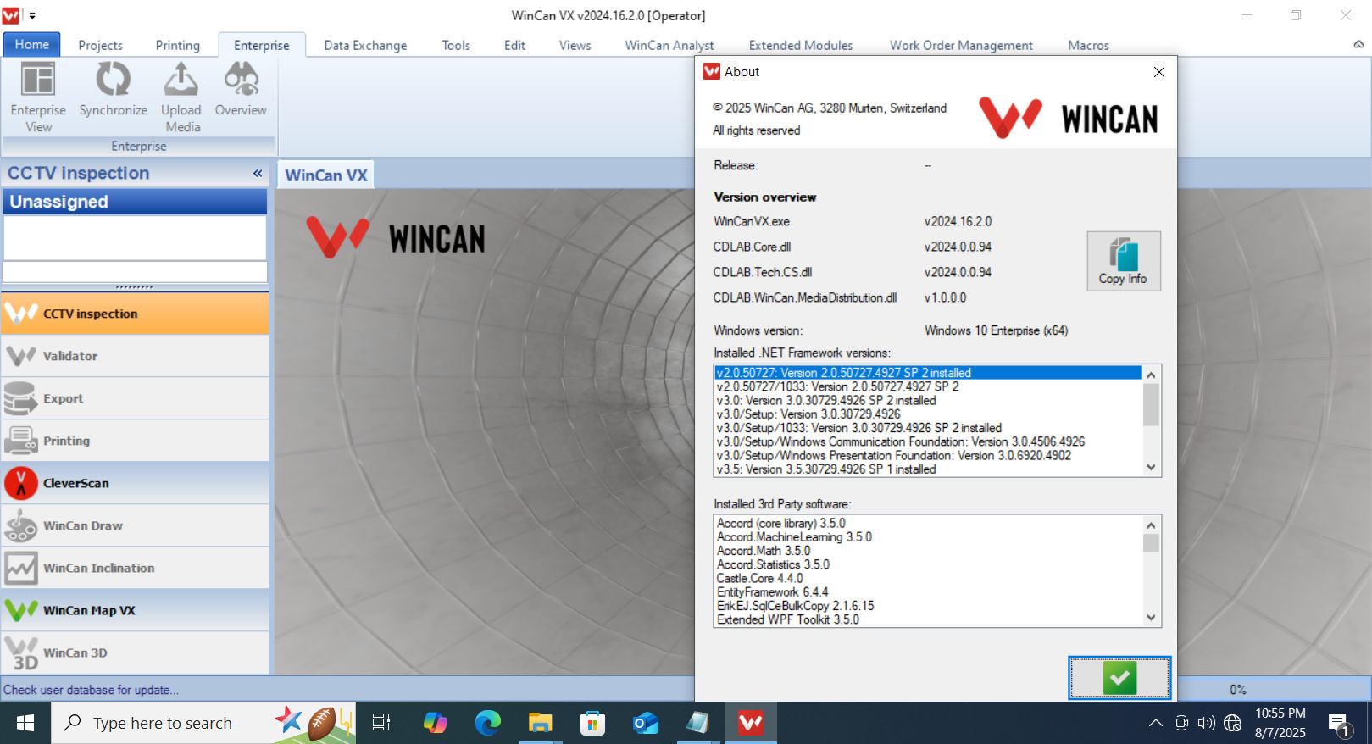
Task: Select the WinCanVX.exe version v2024.16.2.0 text
Action: tap(958, 221)
